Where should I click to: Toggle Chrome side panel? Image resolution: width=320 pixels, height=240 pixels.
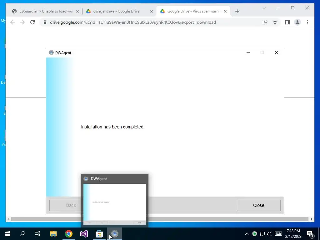click(287, 22)
